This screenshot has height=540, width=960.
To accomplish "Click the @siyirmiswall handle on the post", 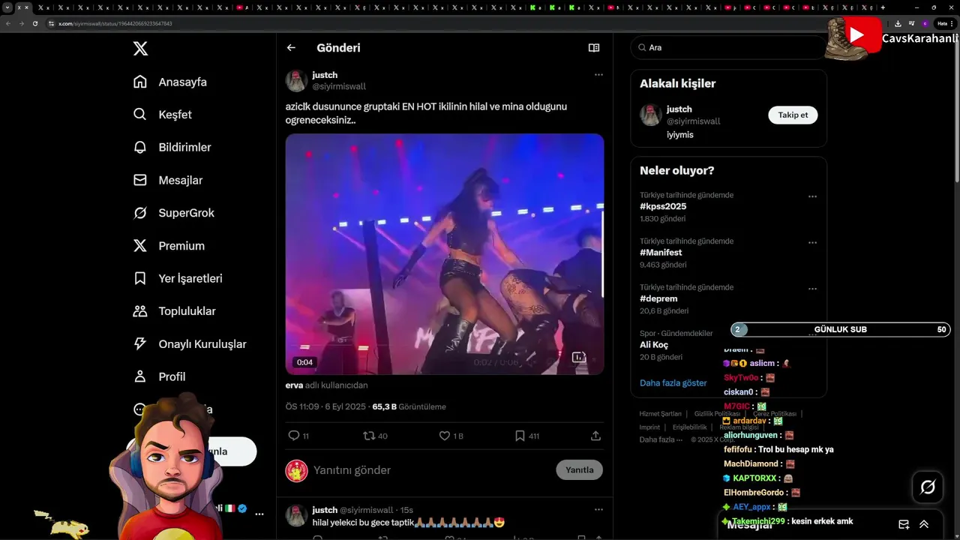I will 339,86.
